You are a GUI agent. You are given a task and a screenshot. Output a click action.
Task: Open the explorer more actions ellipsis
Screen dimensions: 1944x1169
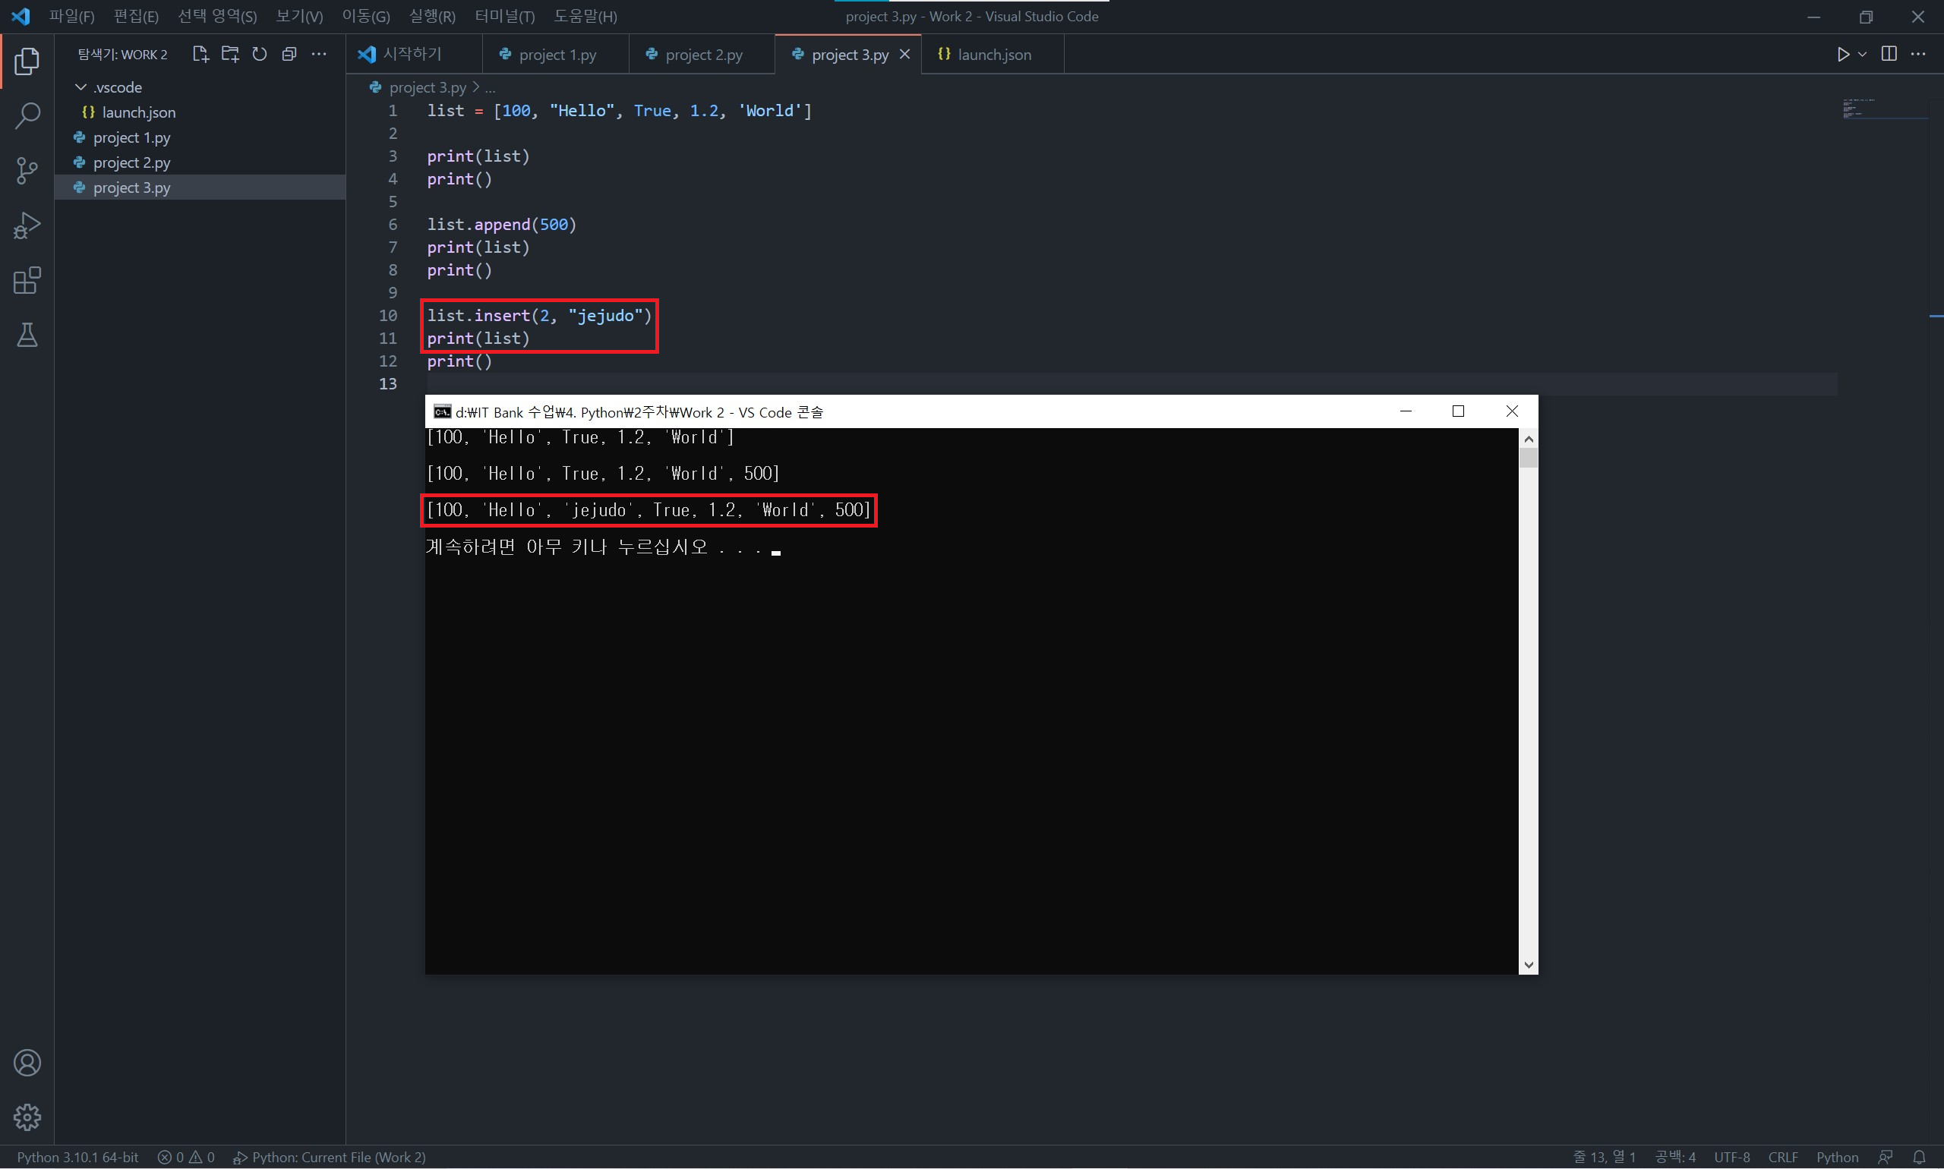pyautogui.click(x=318, y=55)
